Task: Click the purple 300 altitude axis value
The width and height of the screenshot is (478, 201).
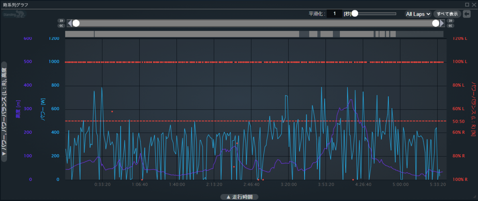Action: pyautogui.click(x=27, y=109)
